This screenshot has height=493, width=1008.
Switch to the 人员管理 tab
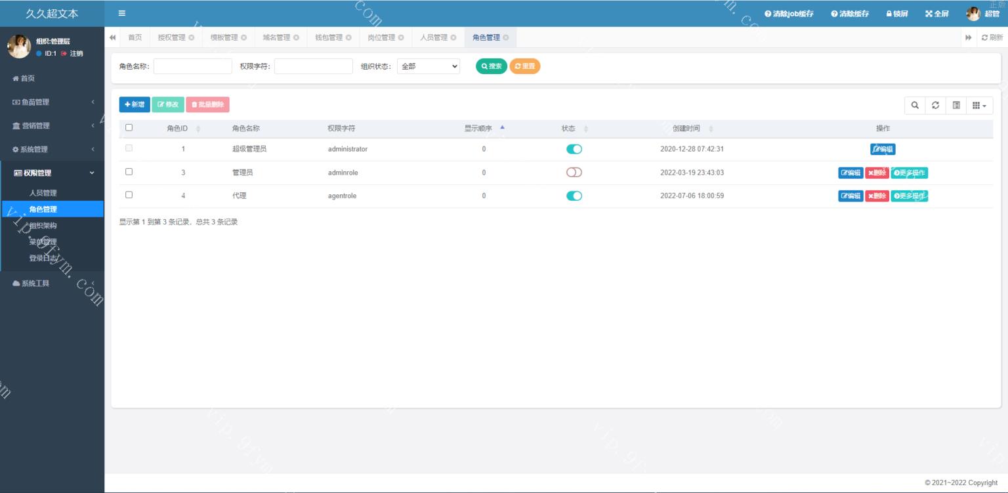click(433, 37)
